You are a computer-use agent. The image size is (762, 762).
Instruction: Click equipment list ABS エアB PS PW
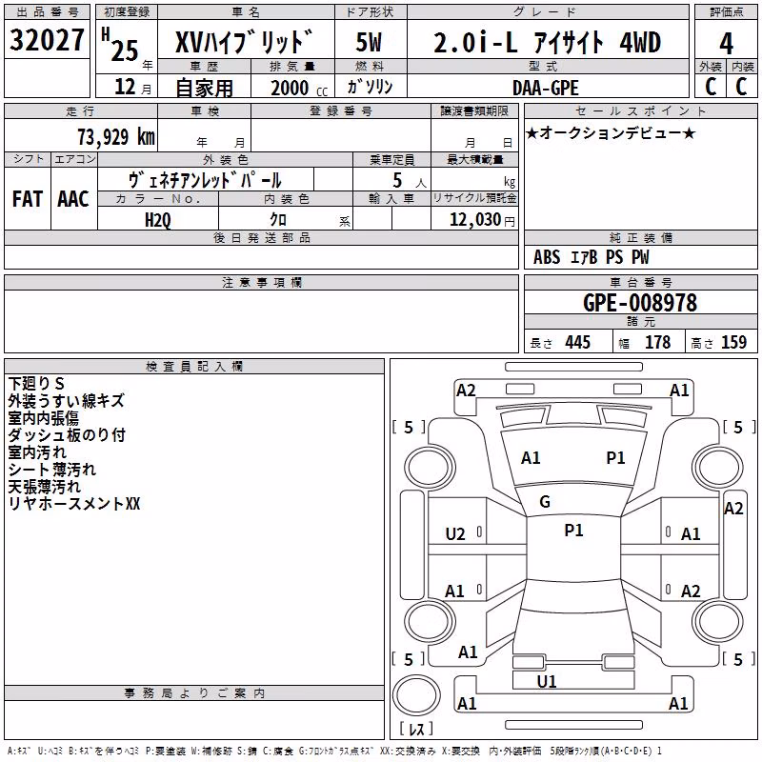[x=591, y=257]
